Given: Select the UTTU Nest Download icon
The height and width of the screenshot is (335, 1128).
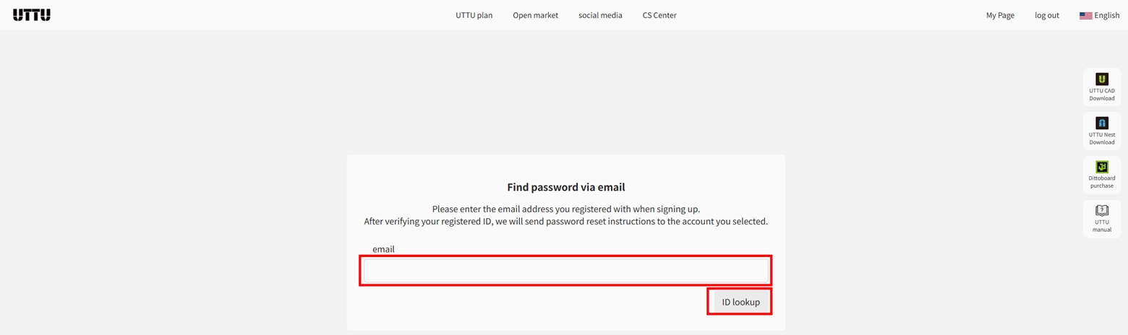Looking at the screenshot, I should tap(1102, 123).
